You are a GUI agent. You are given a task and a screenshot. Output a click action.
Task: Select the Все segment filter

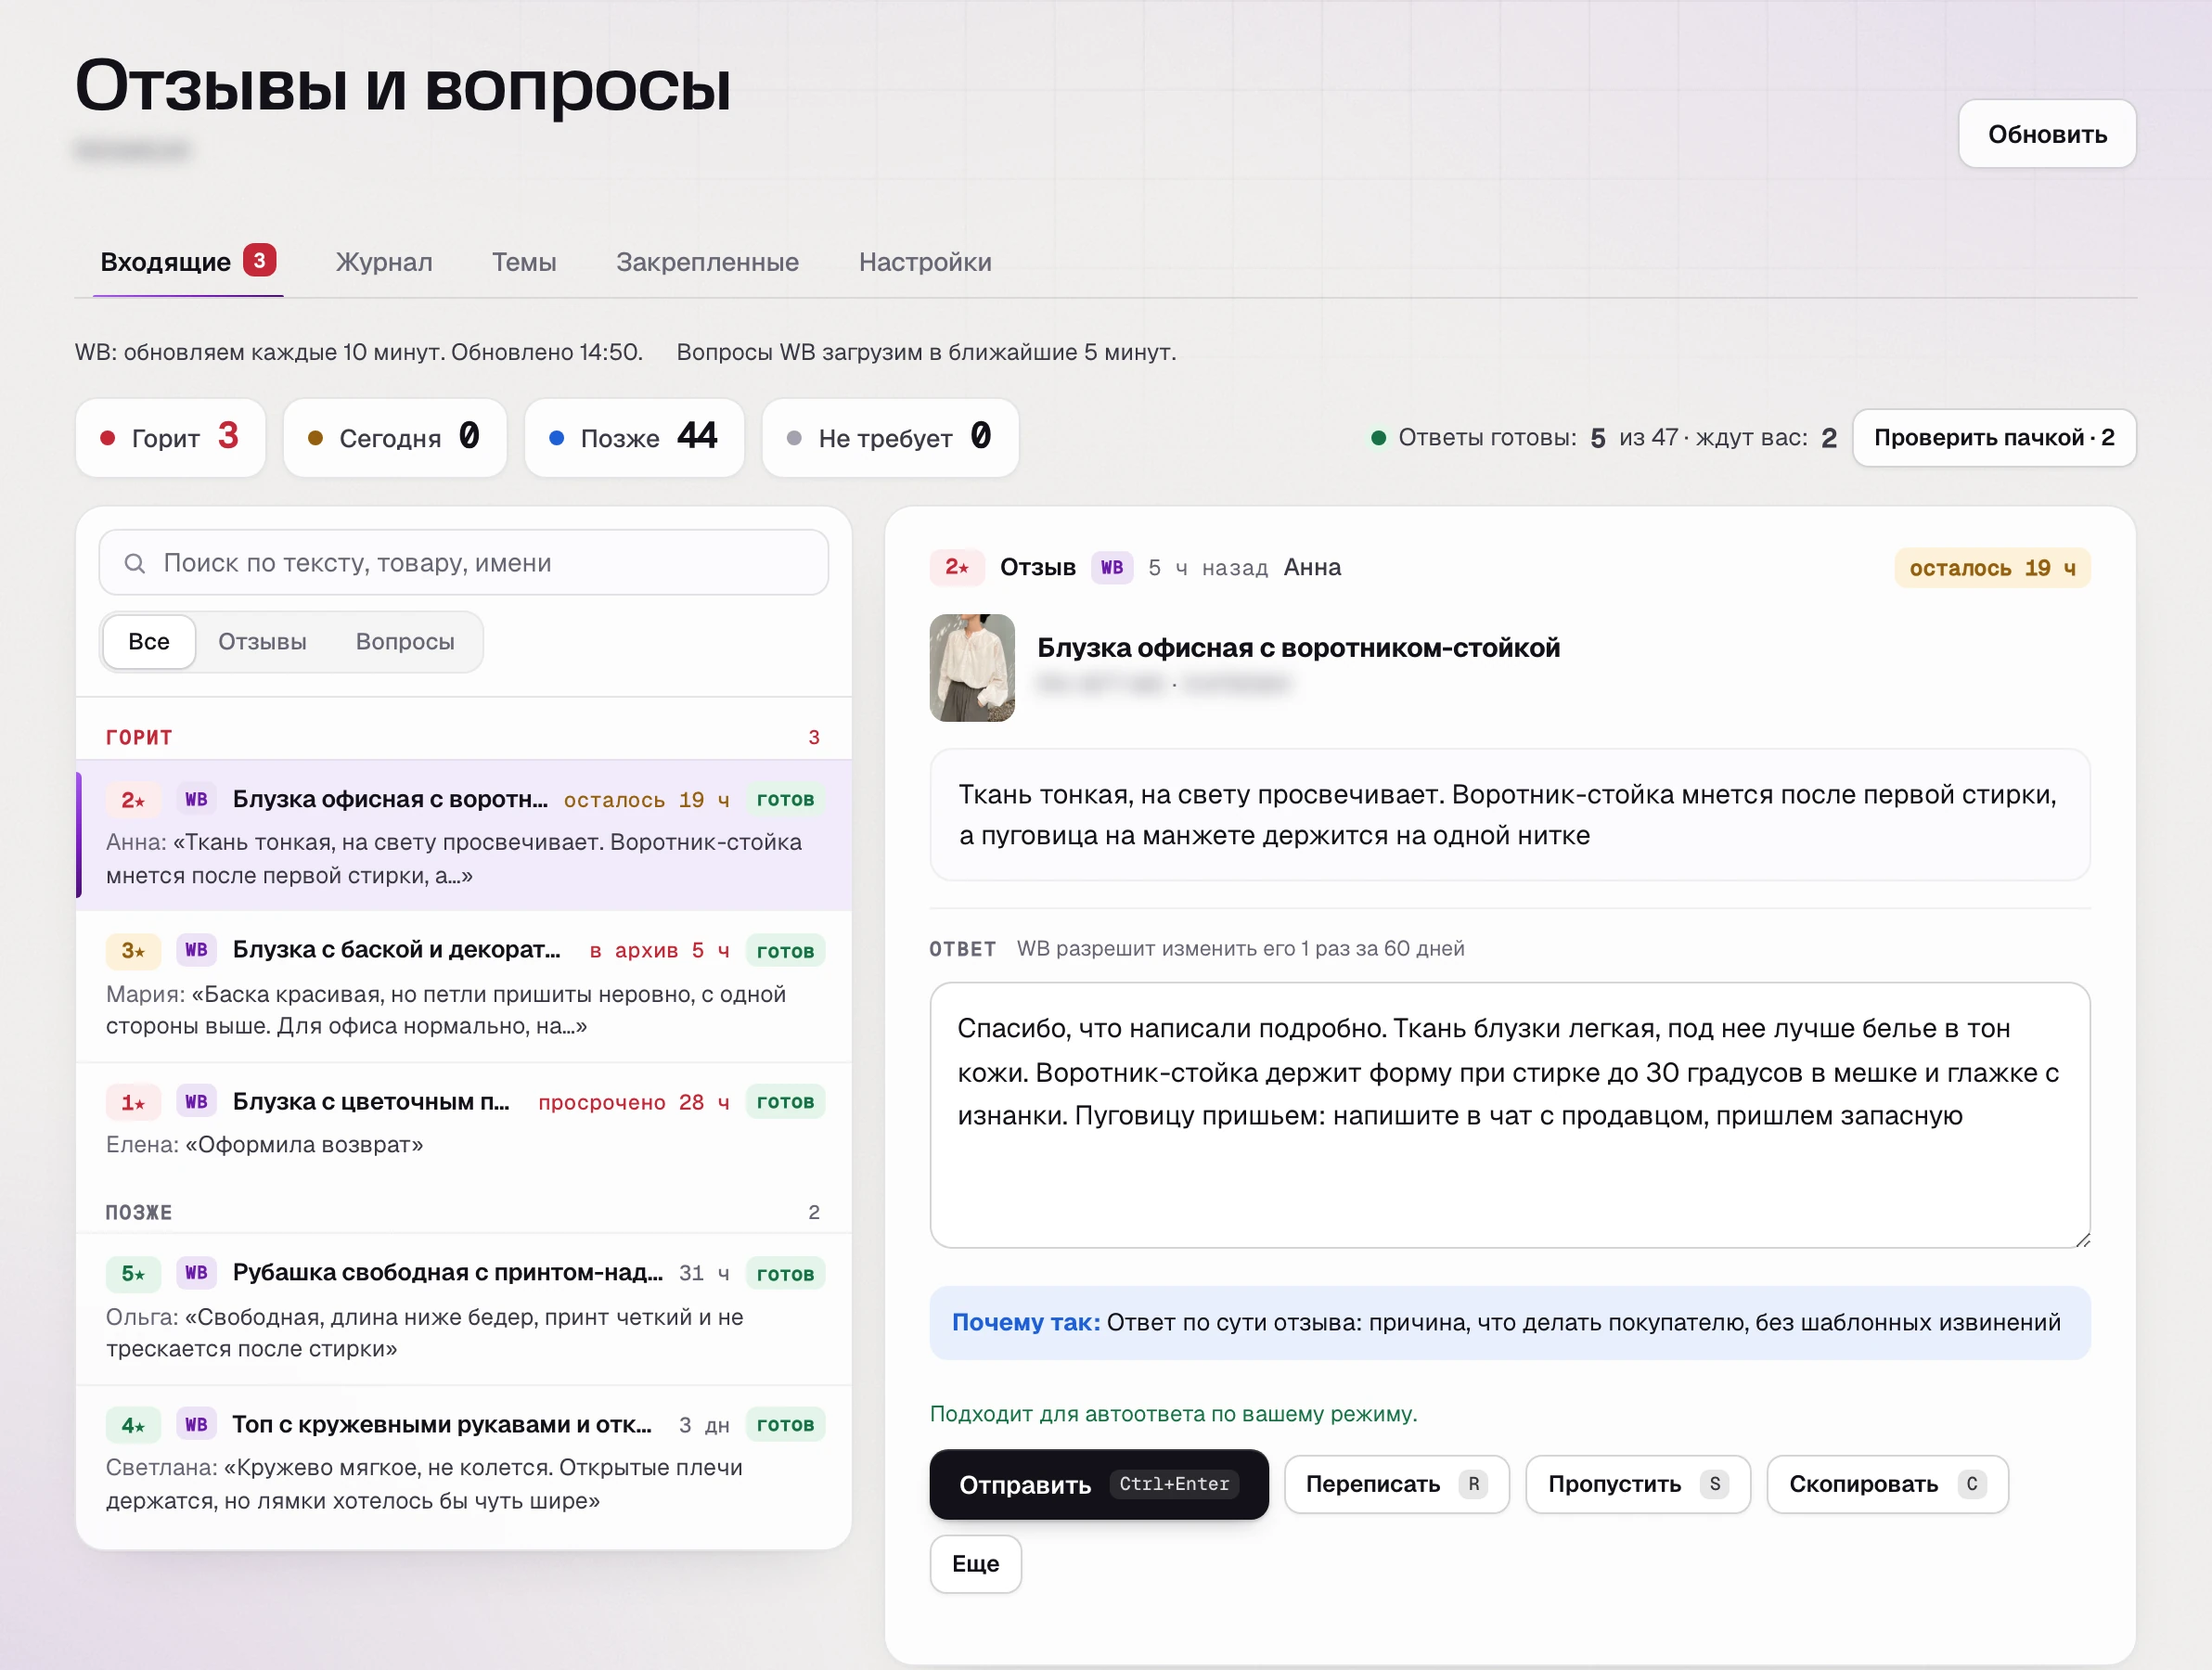pos(149,642)
